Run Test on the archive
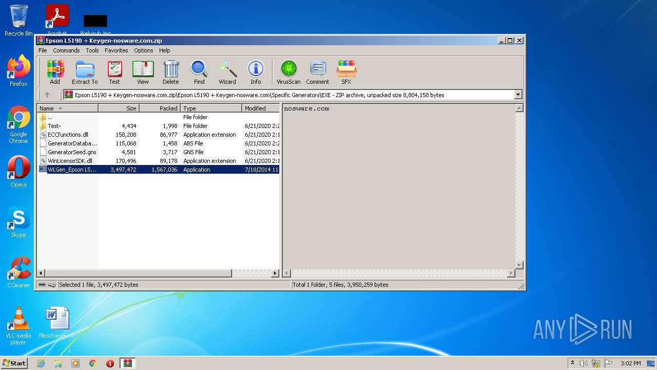Viewport: 657px width, 370px height. pos(114,72)
